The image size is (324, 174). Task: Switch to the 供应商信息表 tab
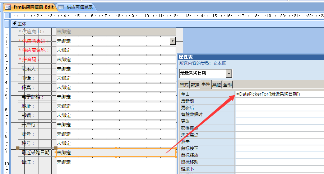tap(79, 7)
